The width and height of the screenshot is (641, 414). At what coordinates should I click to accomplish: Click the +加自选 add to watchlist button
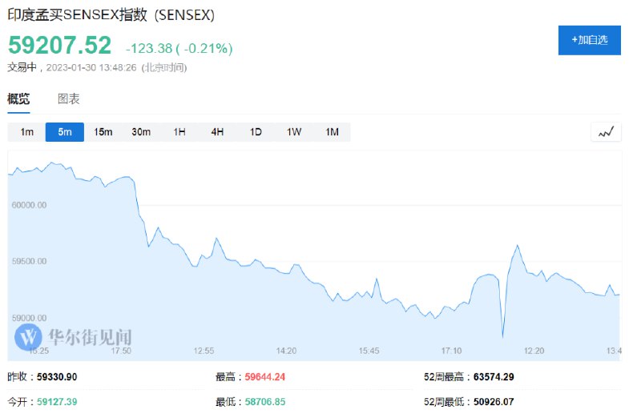(x=589, y=40)
